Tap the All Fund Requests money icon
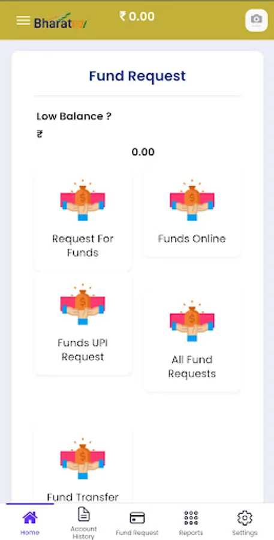 [x=192, y=321]
